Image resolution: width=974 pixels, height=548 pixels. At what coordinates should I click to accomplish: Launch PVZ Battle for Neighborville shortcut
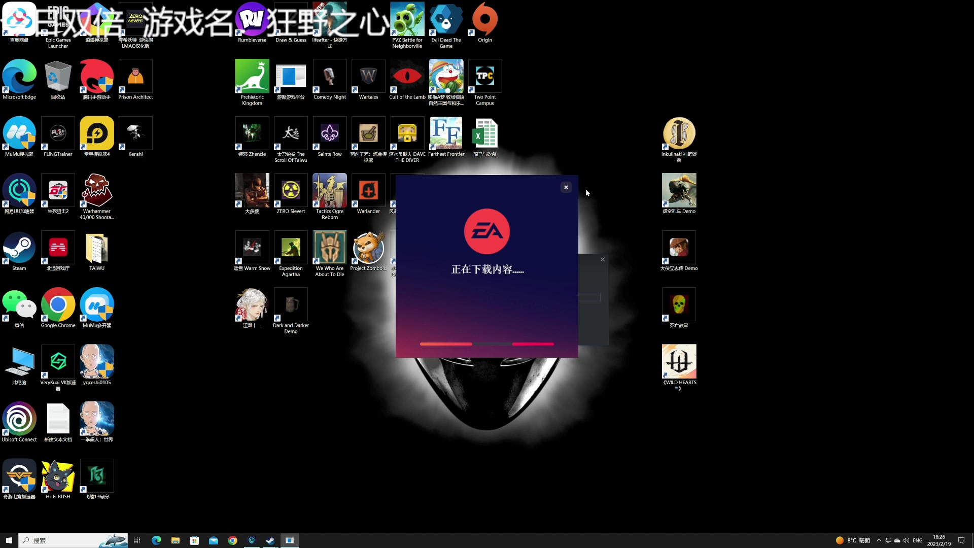[407, 25]
